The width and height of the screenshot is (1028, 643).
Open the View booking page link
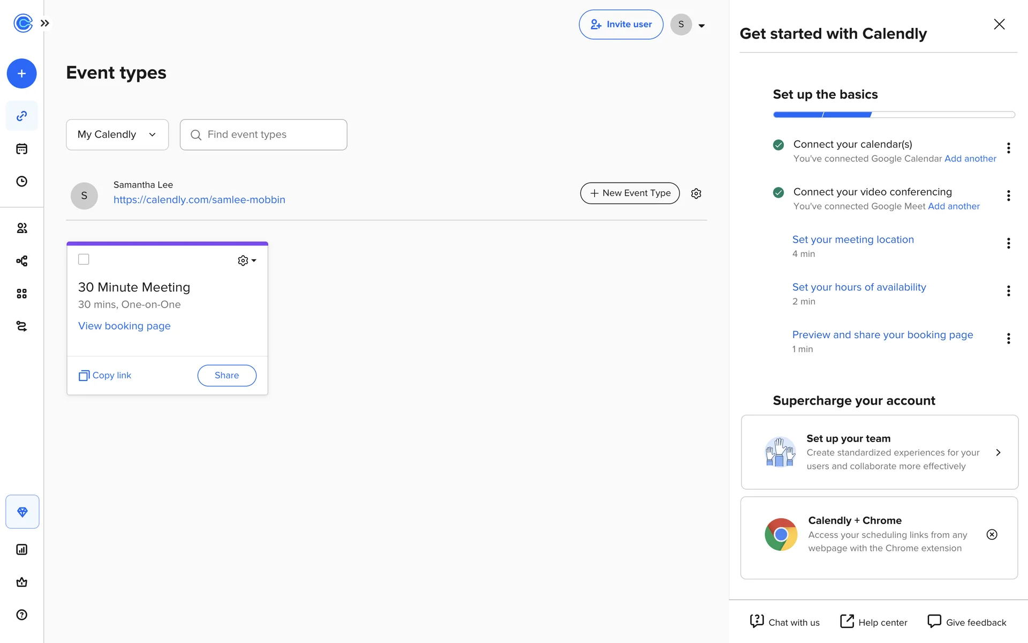(x=124, y=326)
